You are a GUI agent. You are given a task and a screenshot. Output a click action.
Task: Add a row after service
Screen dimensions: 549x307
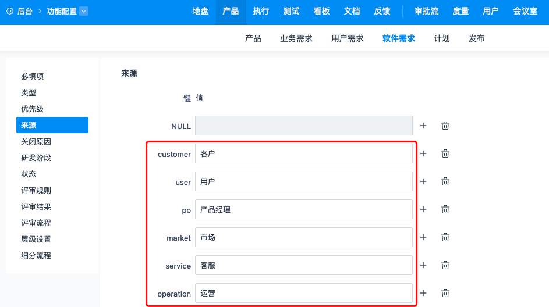tap(423, 265)
